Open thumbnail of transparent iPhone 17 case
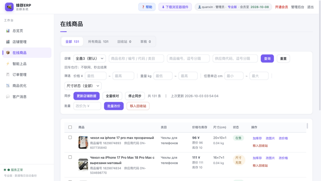 pyautogui.click(x=83, y=142)
